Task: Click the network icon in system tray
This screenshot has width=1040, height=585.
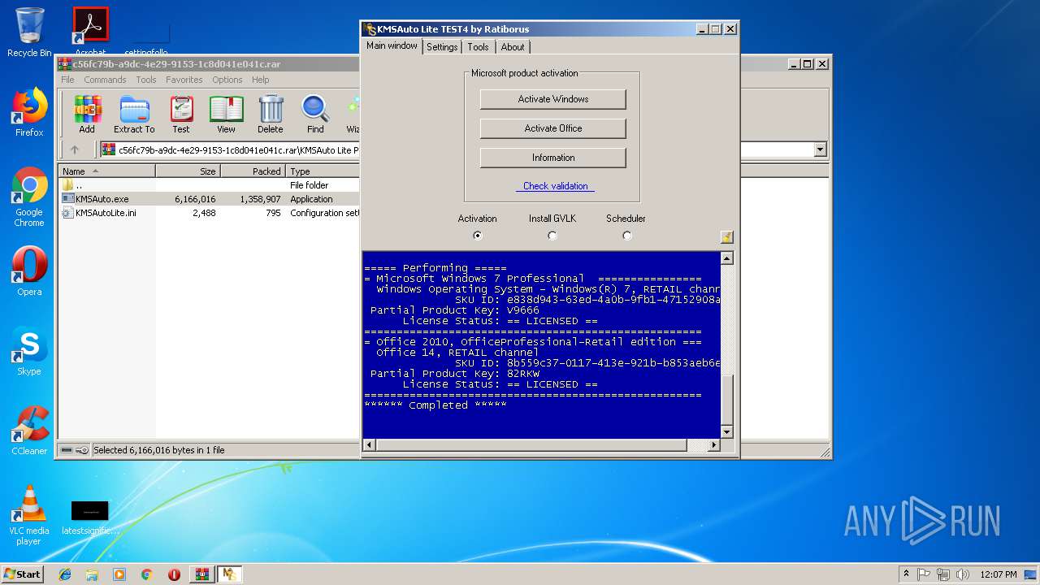Action: [943, 574]
